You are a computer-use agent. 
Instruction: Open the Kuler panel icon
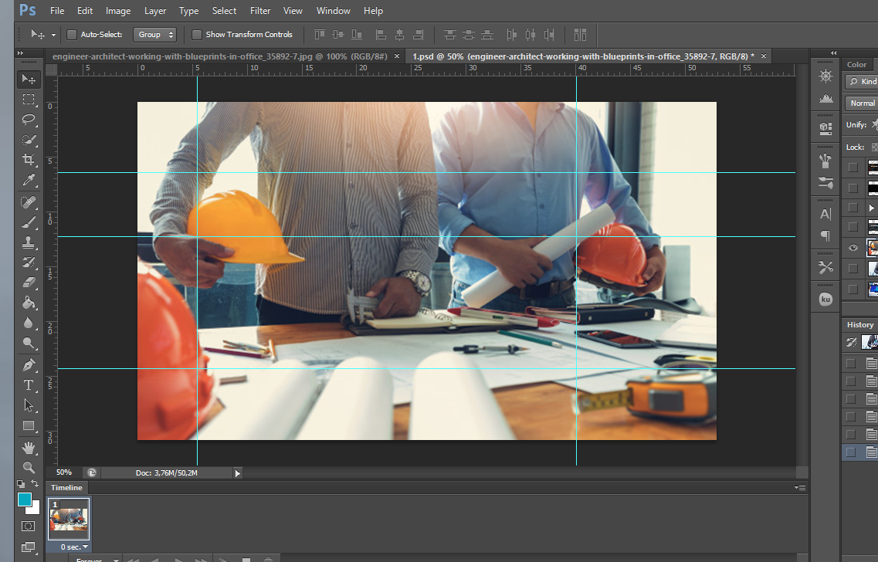click(x=825, y=300)
